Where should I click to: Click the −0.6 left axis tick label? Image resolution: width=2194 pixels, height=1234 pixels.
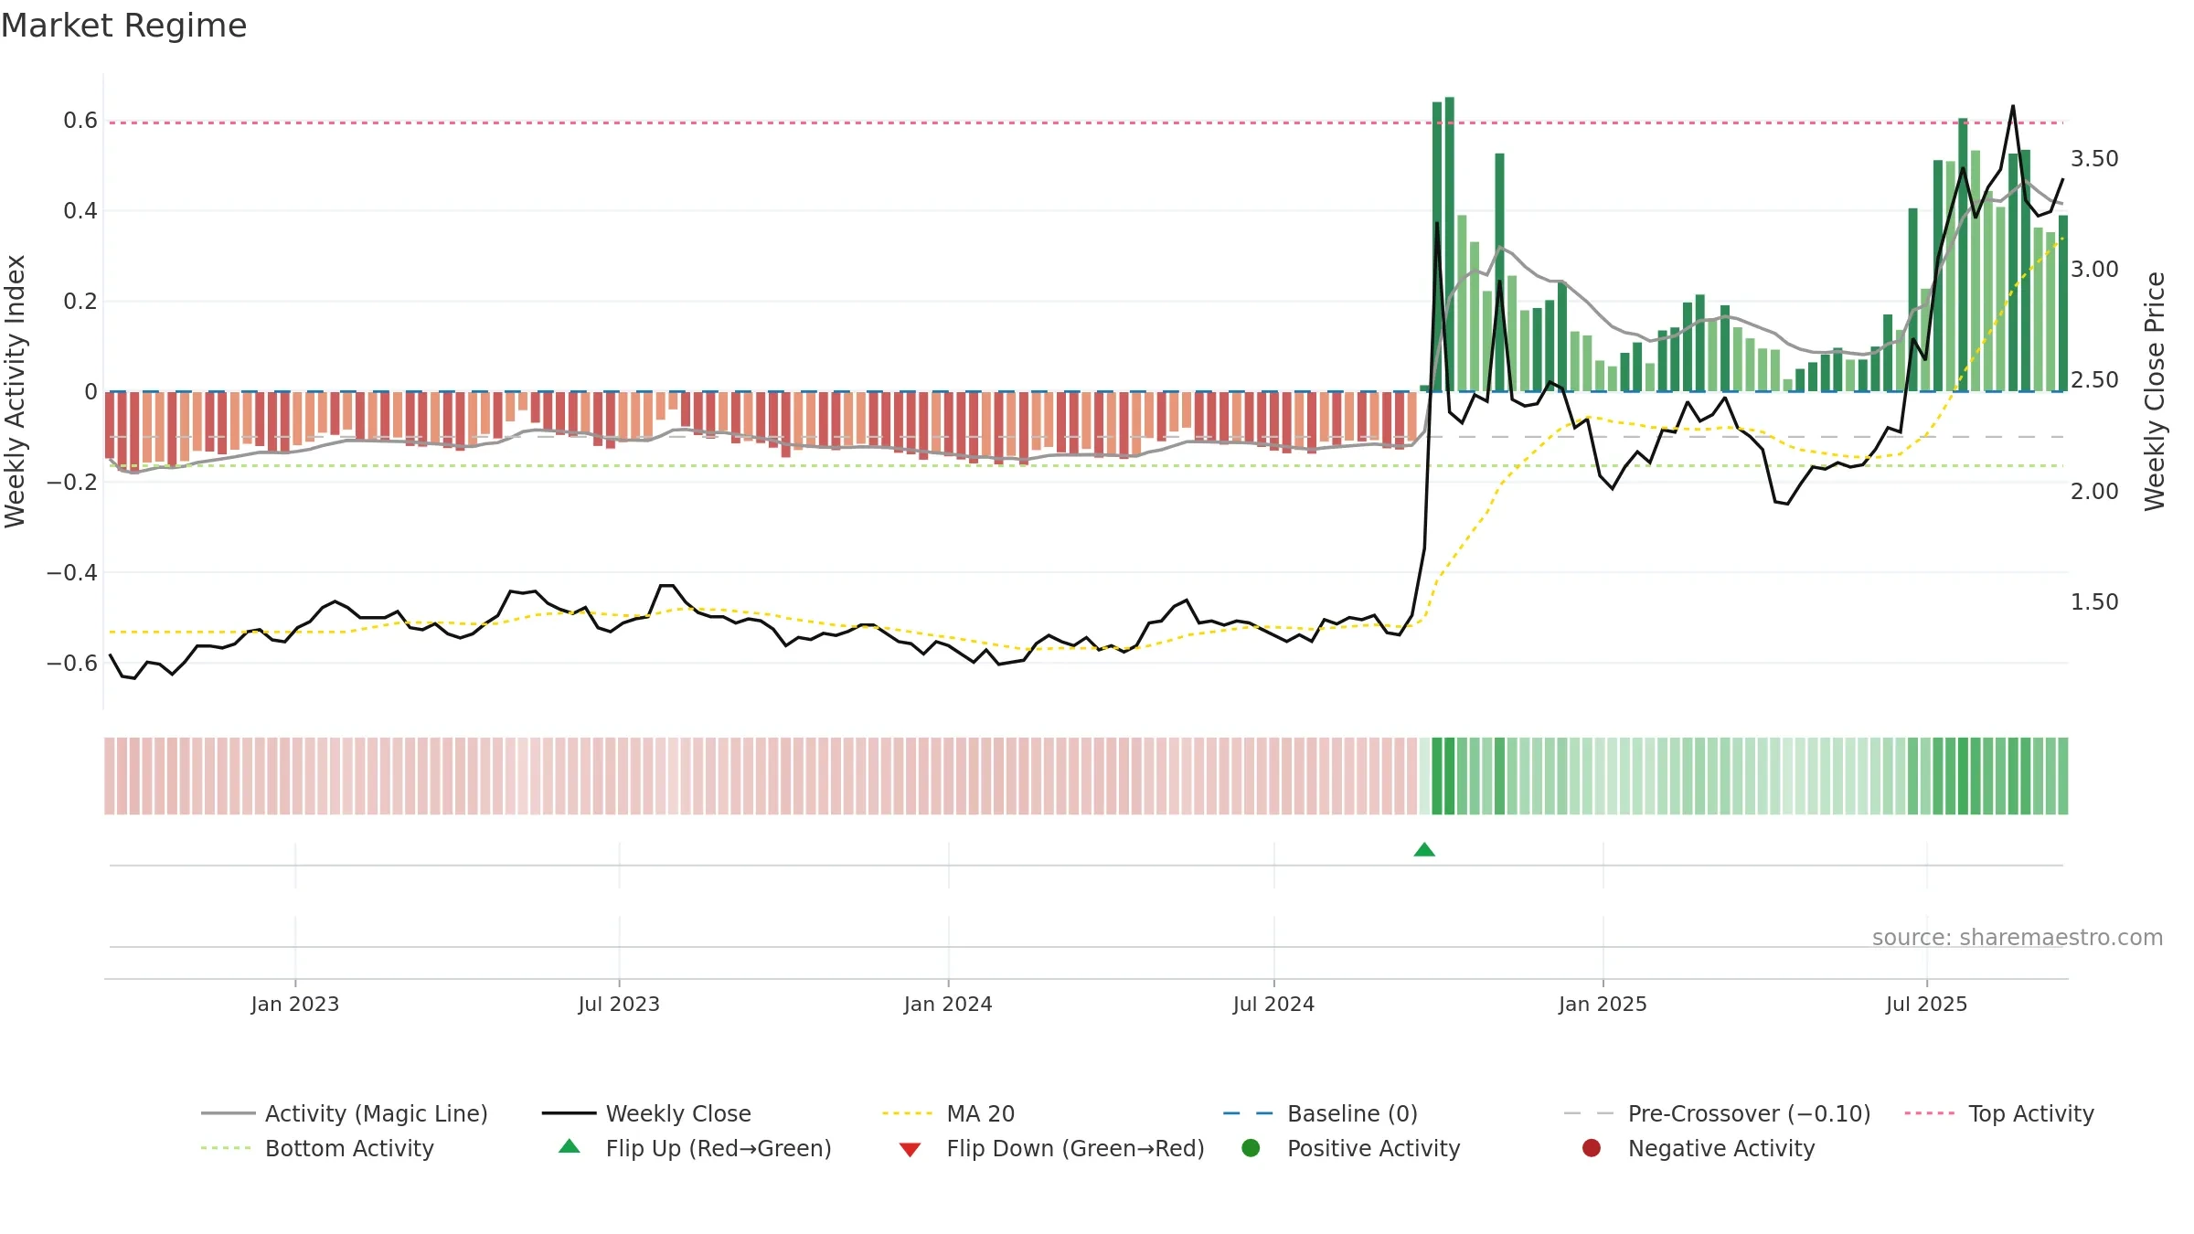pos(72,663)
